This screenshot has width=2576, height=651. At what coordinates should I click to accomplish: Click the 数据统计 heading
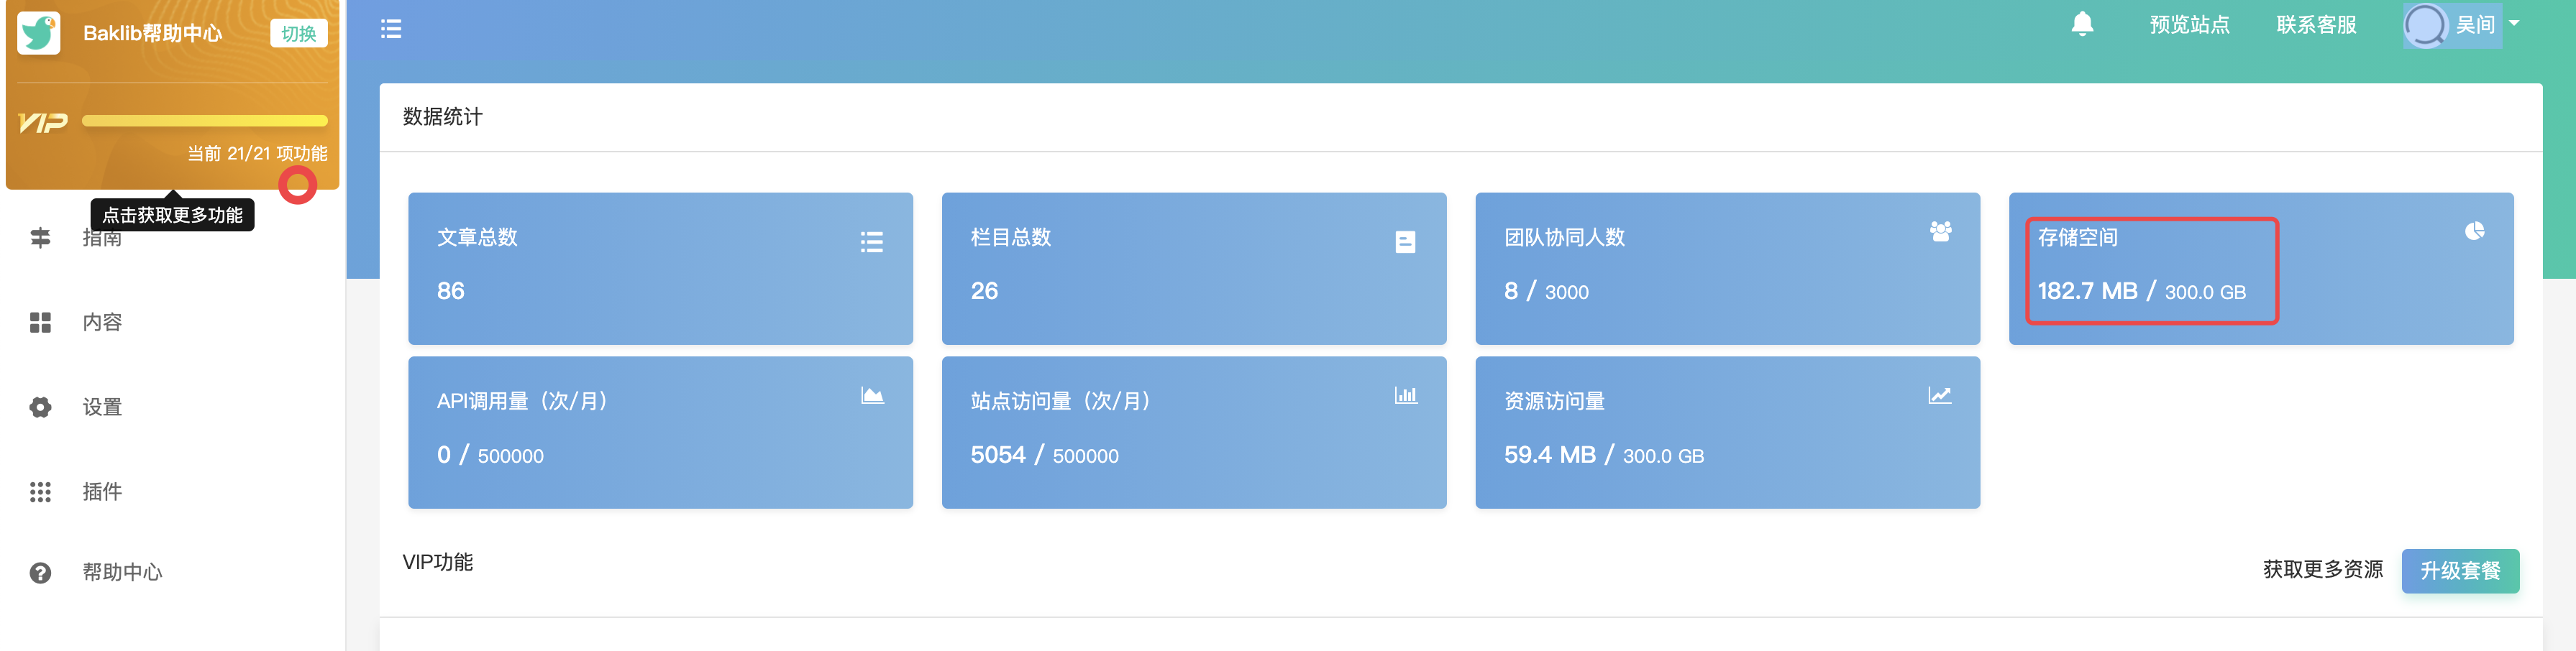(x=442, y=117)
